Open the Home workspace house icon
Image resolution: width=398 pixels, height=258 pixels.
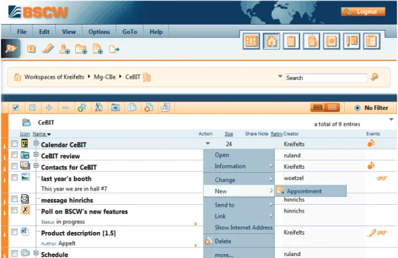click(x=271, y=41)
